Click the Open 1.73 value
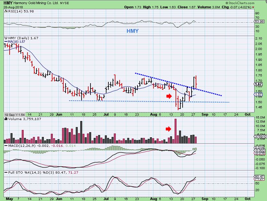 tap(133, 7)
